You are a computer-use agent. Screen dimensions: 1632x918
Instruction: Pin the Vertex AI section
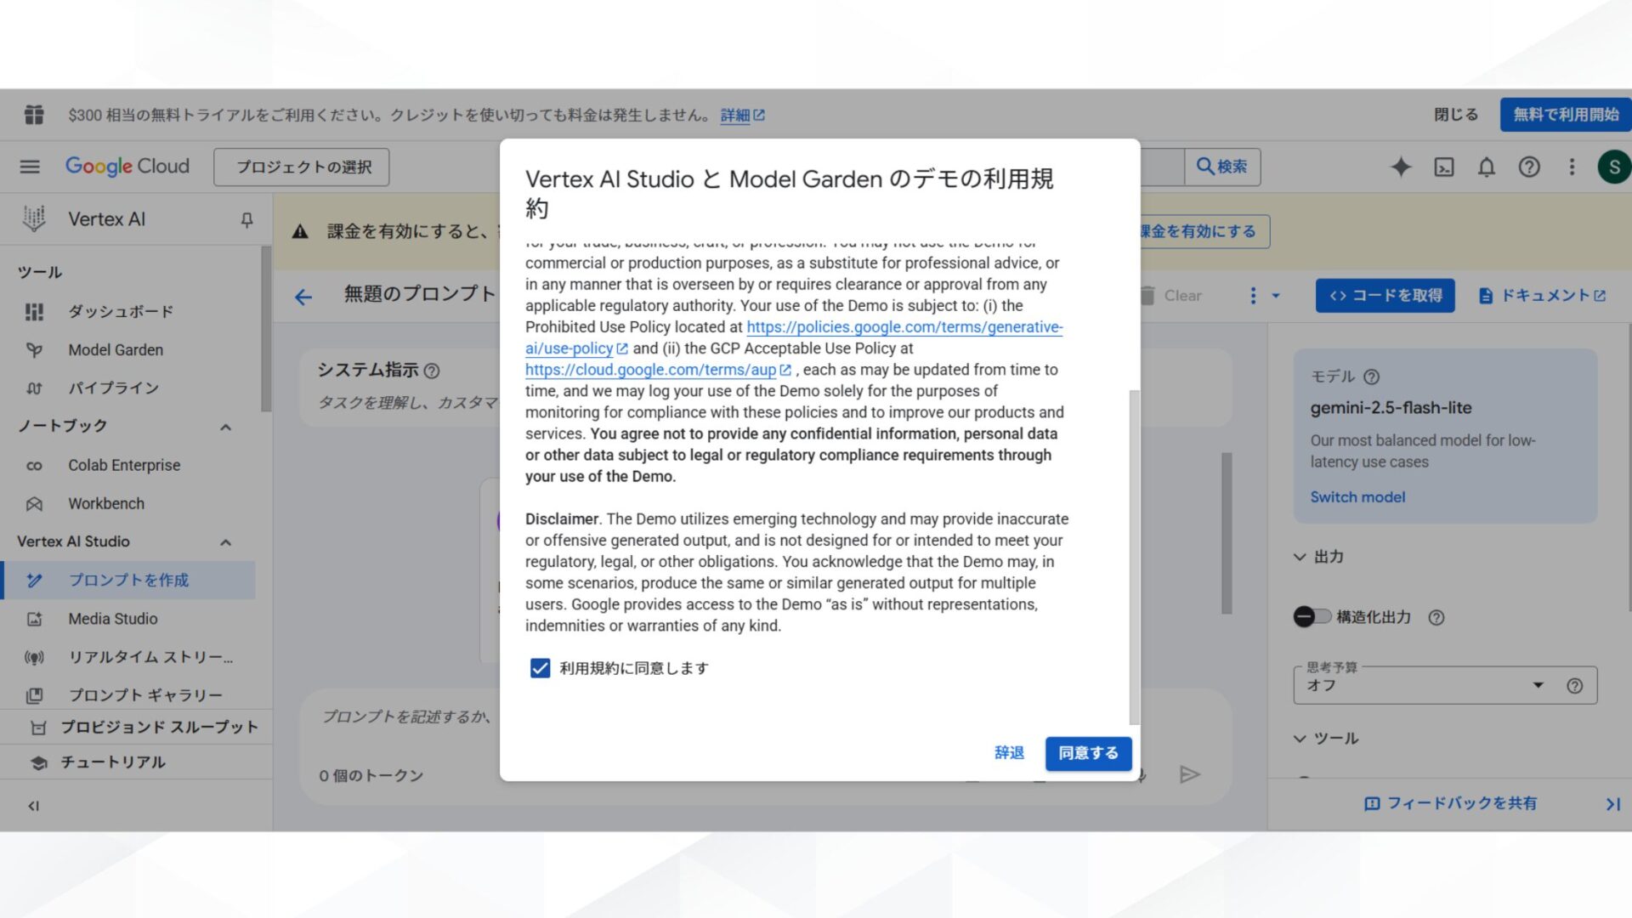pos(246,219)
